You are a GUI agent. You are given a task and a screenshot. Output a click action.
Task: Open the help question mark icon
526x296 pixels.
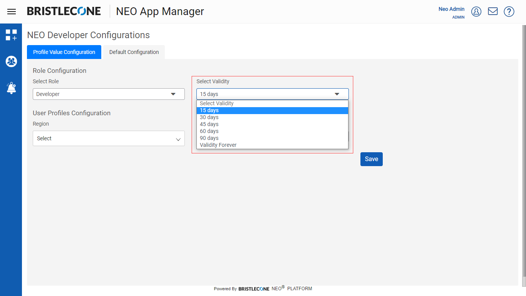(509, 12)
